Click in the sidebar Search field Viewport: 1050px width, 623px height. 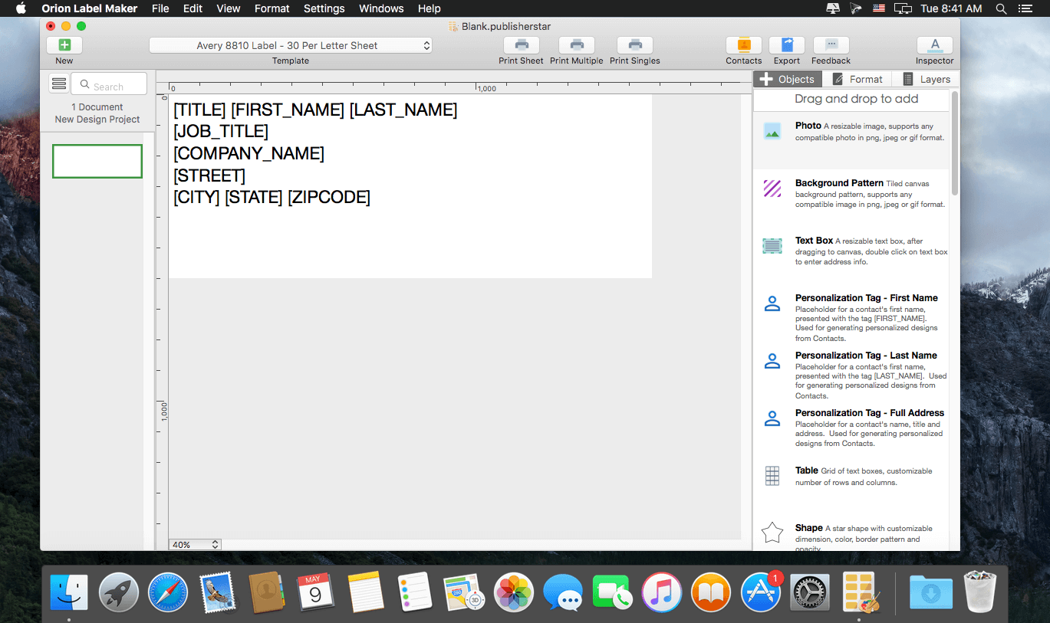pos(109,84)
